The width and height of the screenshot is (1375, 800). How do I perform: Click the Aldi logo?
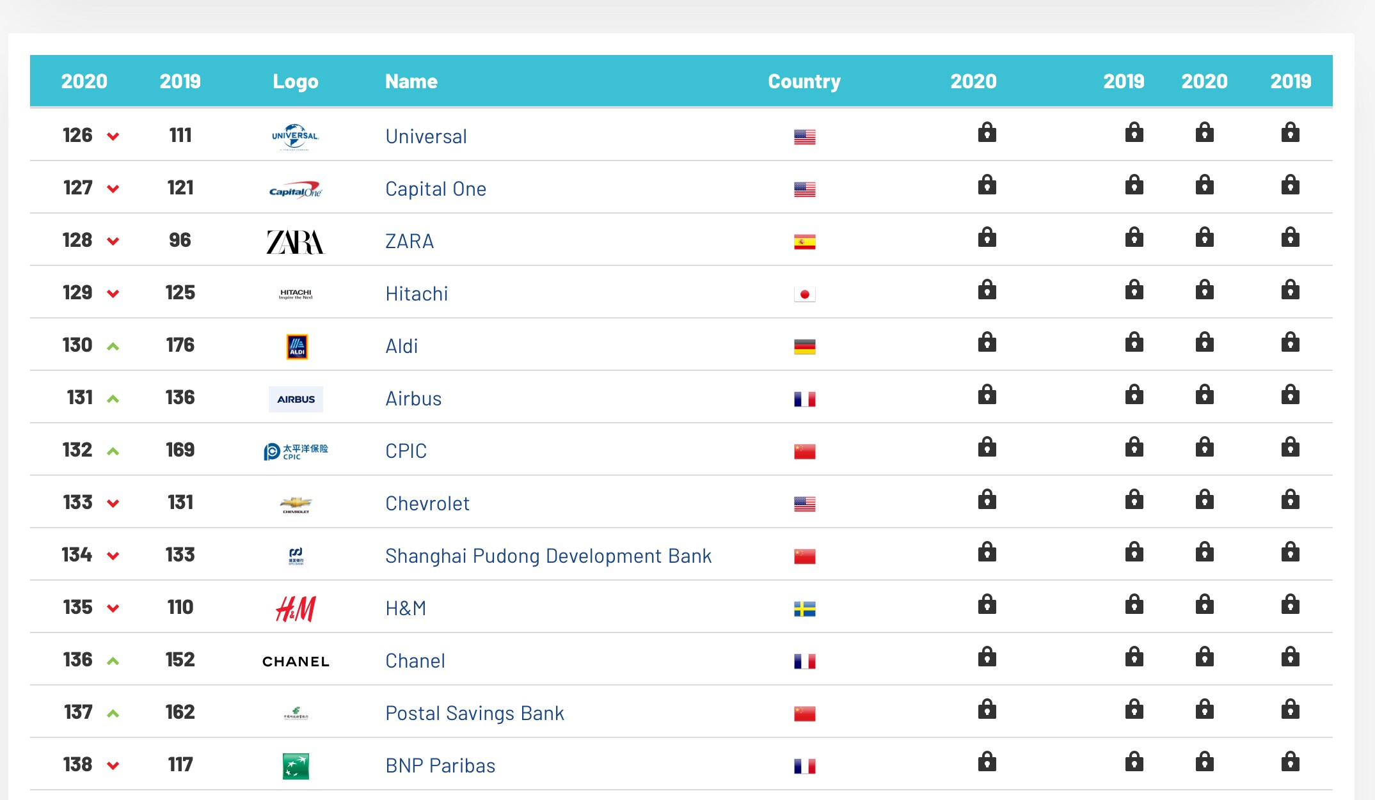click(297, 347)
